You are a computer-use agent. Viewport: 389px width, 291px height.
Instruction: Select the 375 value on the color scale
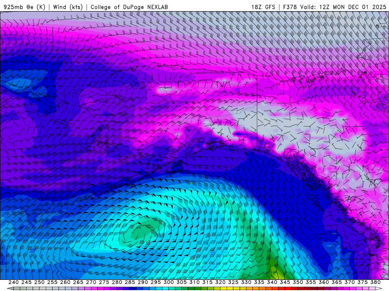[362, 282]
